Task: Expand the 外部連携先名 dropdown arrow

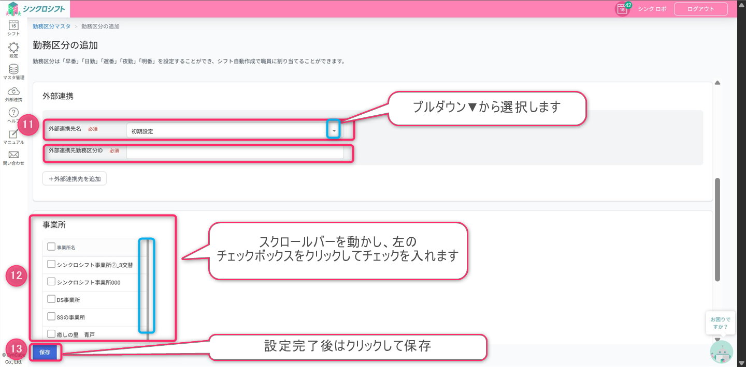Action: point(334,131)
